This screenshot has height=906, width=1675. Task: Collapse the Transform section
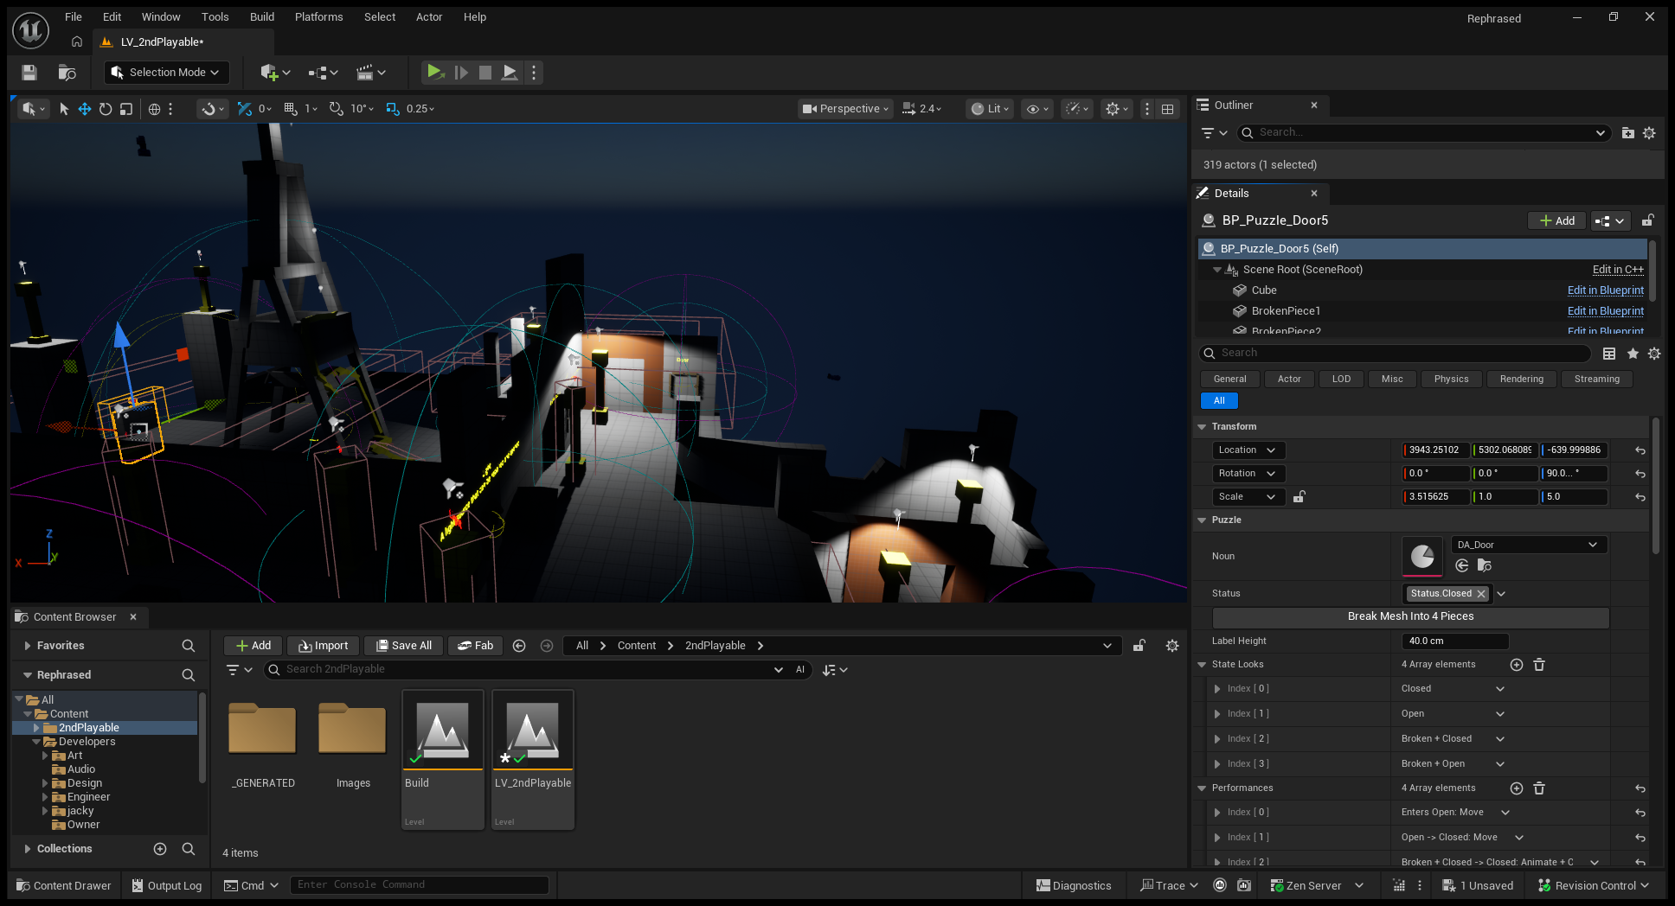coord(1202,427)
